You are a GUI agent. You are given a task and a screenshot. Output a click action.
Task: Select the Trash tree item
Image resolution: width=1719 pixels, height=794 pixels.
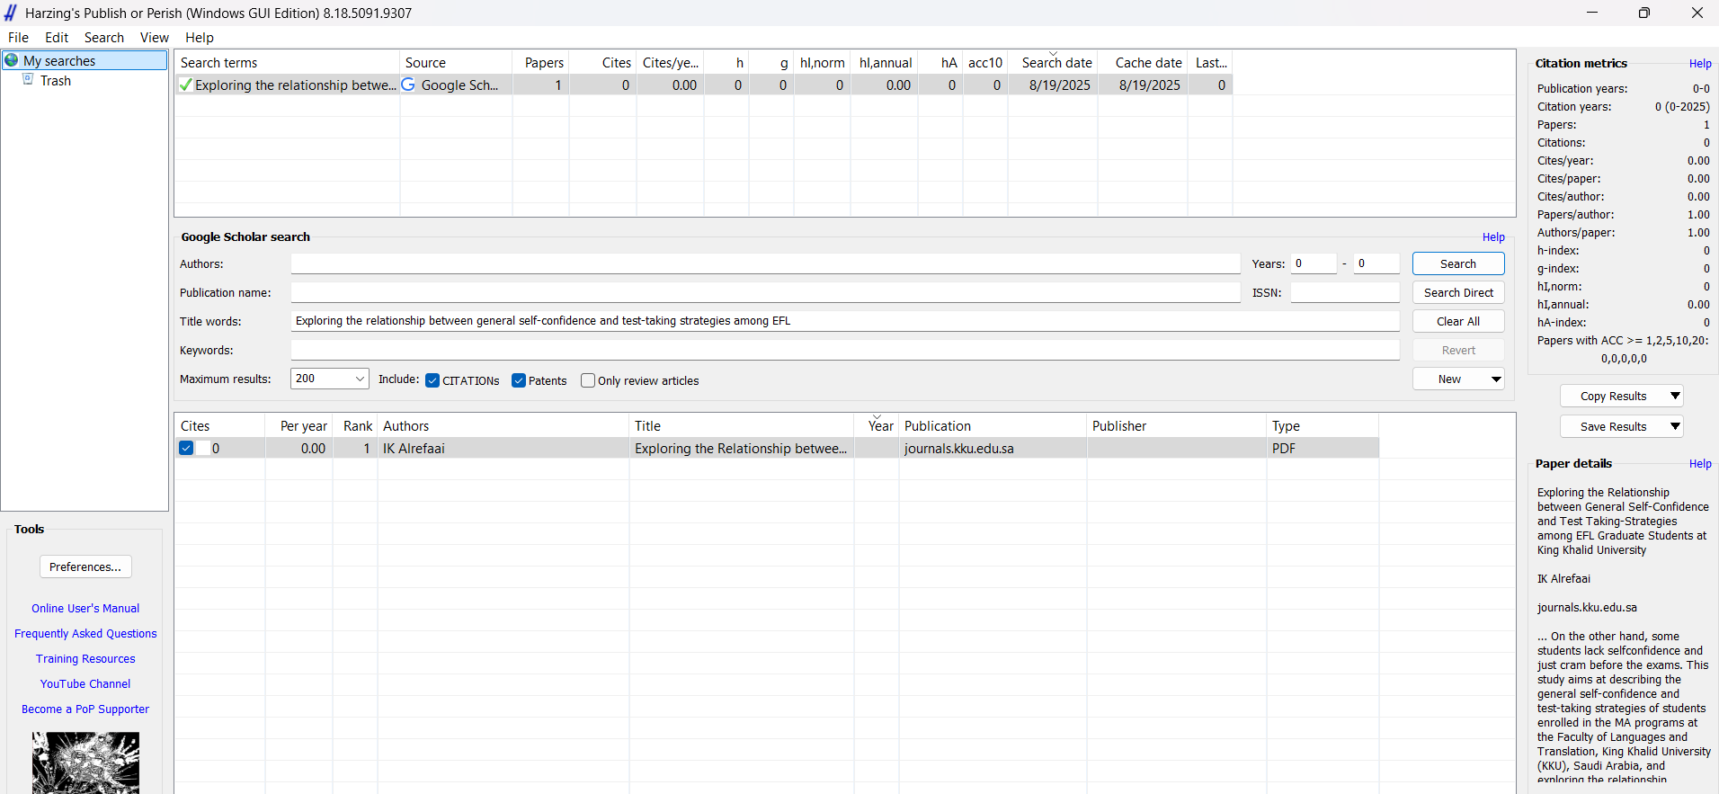[56, 81]
